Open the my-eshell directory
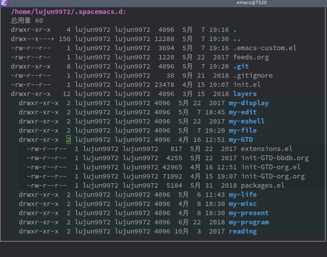Viewport: 327px width, 257px height. pos(246,121)
